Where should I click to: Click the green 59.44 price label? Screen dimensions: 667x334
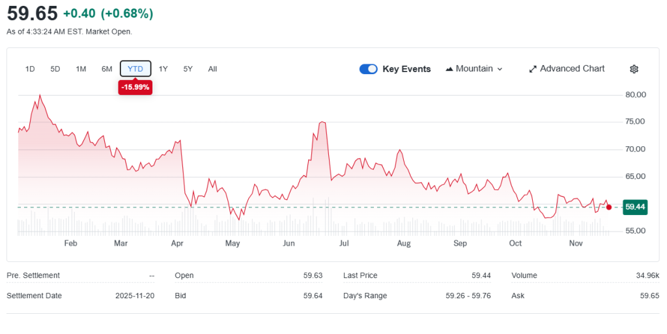point(635,207)
